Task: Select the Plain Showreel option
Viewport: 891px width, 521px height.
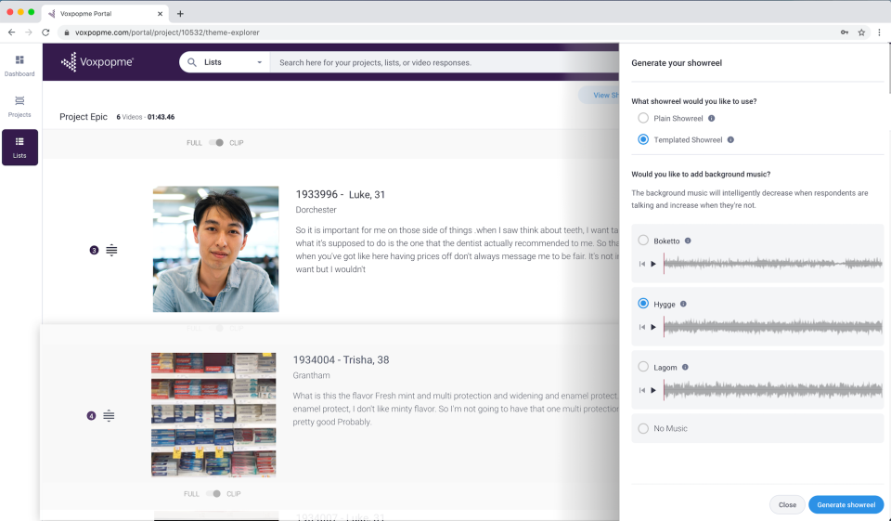Action: click(x=643, y=118)
